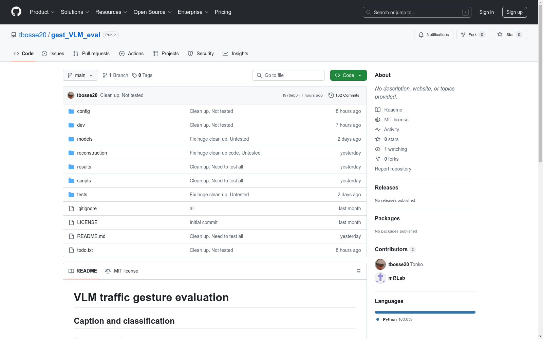This screenshot has width=543, height=339.
Task: Expand the Open Source menu
Action: click(153, 12)
